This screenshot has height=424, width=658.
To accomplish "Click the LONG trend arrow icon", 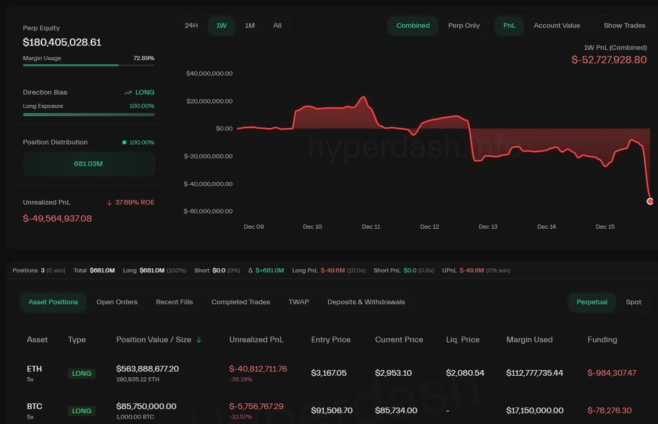I will (x=128, y=93).
